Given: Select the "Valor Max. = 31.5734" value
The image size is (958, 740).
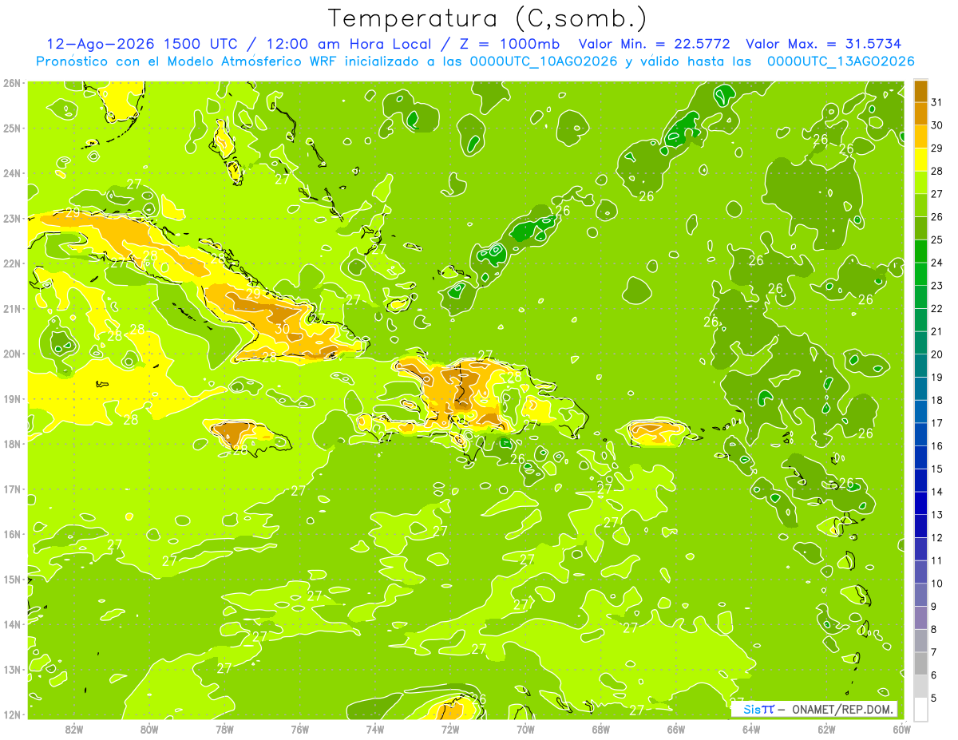Looking at the screenshot, I should [825, 44].
